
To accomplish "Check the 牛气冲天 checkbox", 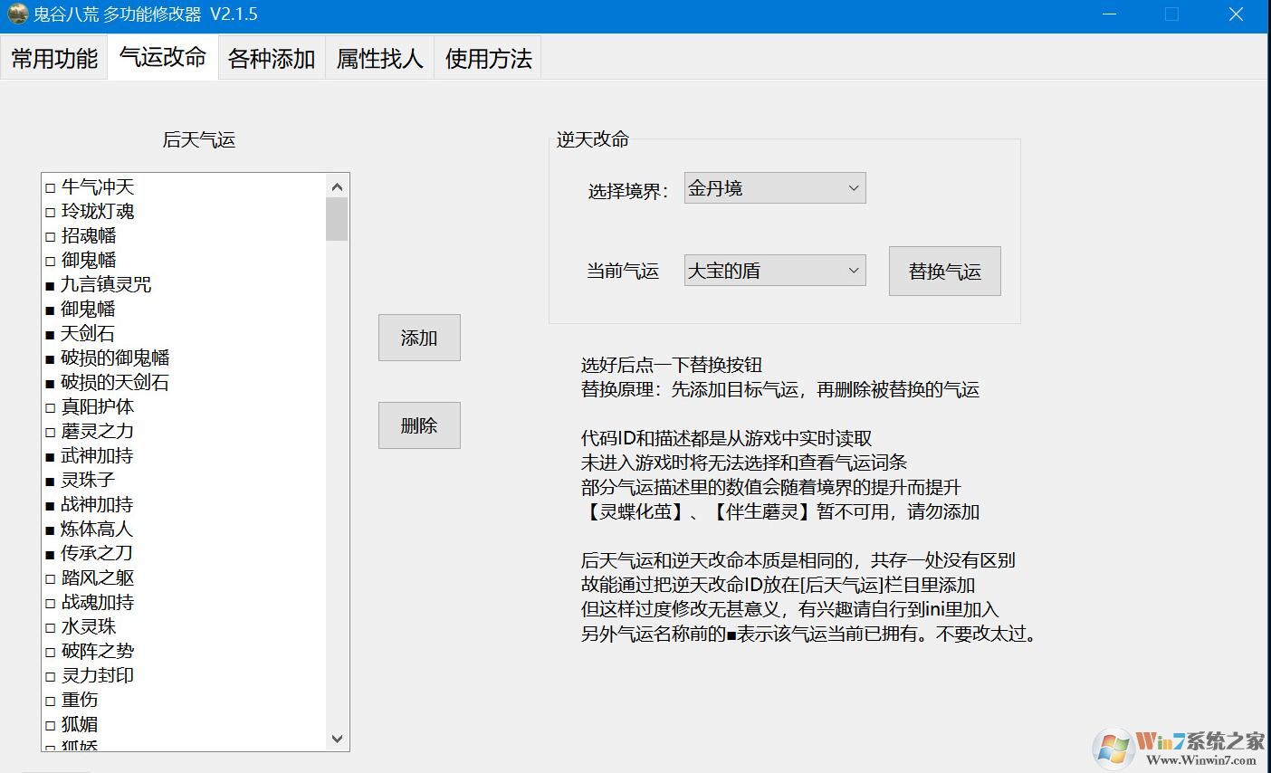I will 48,186.
